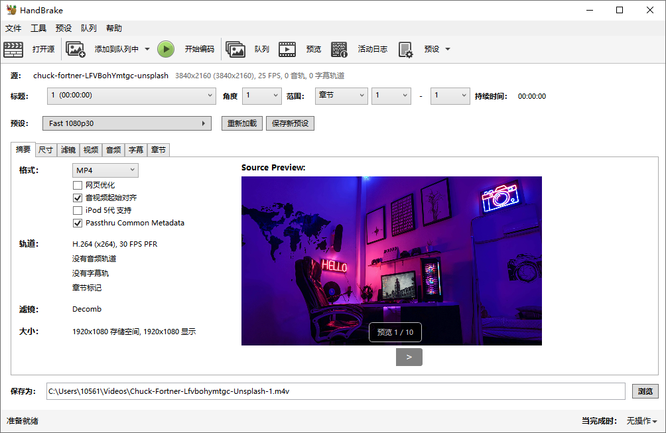Click the Decomb filter text

[87, 309]
